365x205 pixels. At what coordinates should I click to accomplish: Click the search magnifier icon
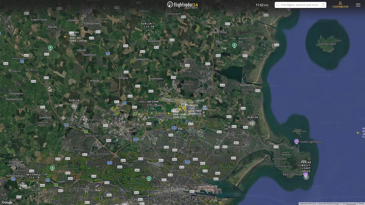click(277, 5)
